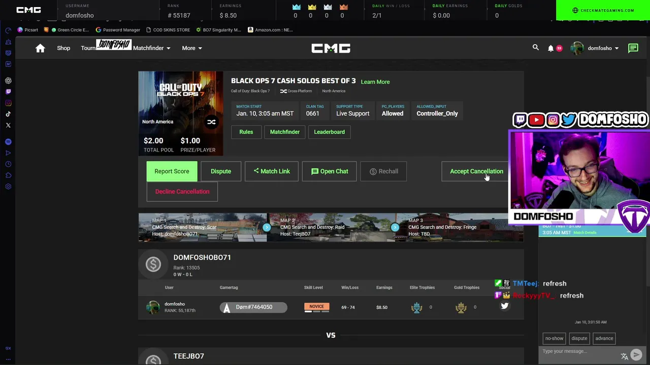This screenshot has width=650, height=365.
Task: Open the COD SKINS STORE bookmark
Action: tap(168, 30)
